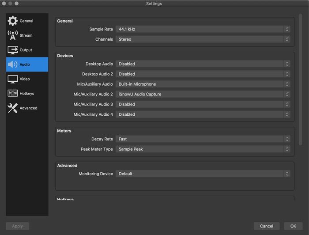Click the Sample Rate stepper arrows
This screenshot has height=235, width=309.
pyautogui.click(x=287, y=29)
